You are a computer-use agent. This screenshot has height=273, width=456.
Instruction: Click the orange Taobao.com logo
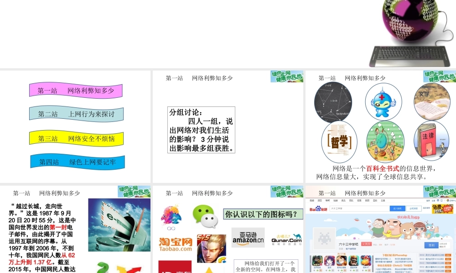point(176,245)
